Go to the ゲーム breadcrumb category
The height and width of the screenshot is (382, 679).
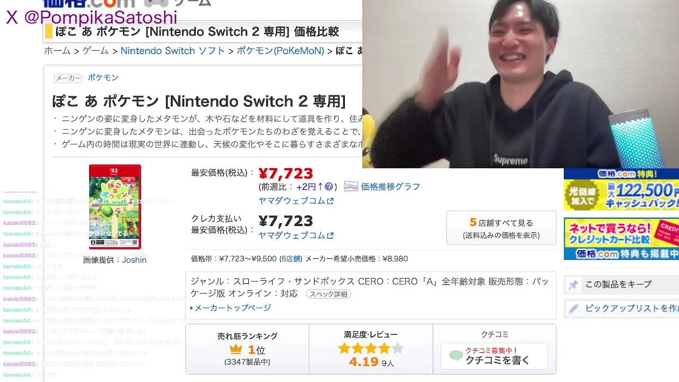[x=95, y=51]
